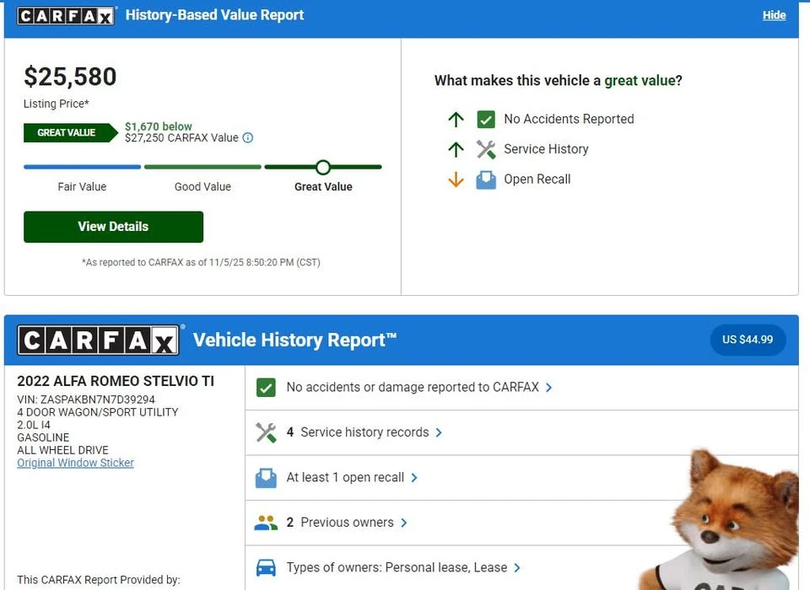Click the 'Listing Price*' label

(57, 104)
